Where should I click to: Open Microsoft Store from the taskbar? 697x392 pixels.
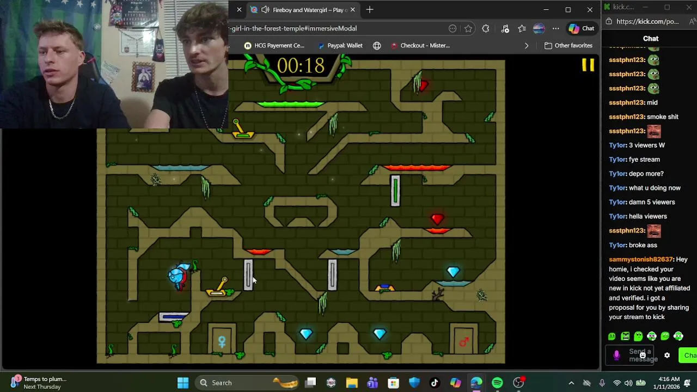(393, 383)
